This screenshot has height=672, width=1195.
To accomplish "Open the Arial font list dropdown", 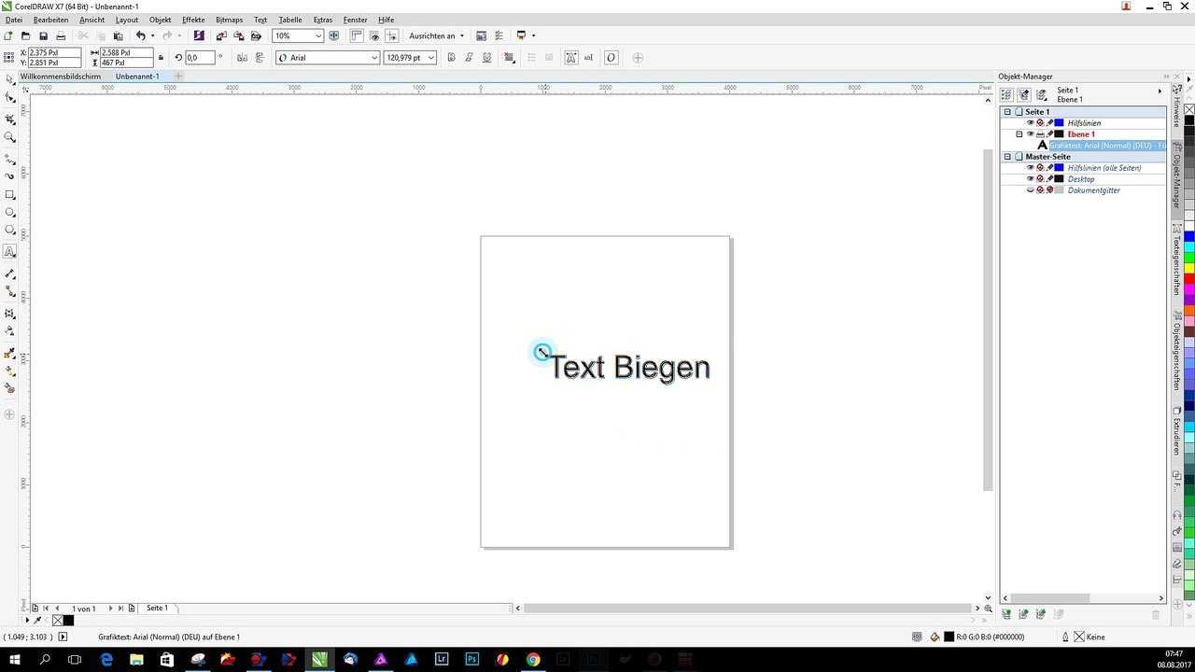I will (x=374, y=58).
